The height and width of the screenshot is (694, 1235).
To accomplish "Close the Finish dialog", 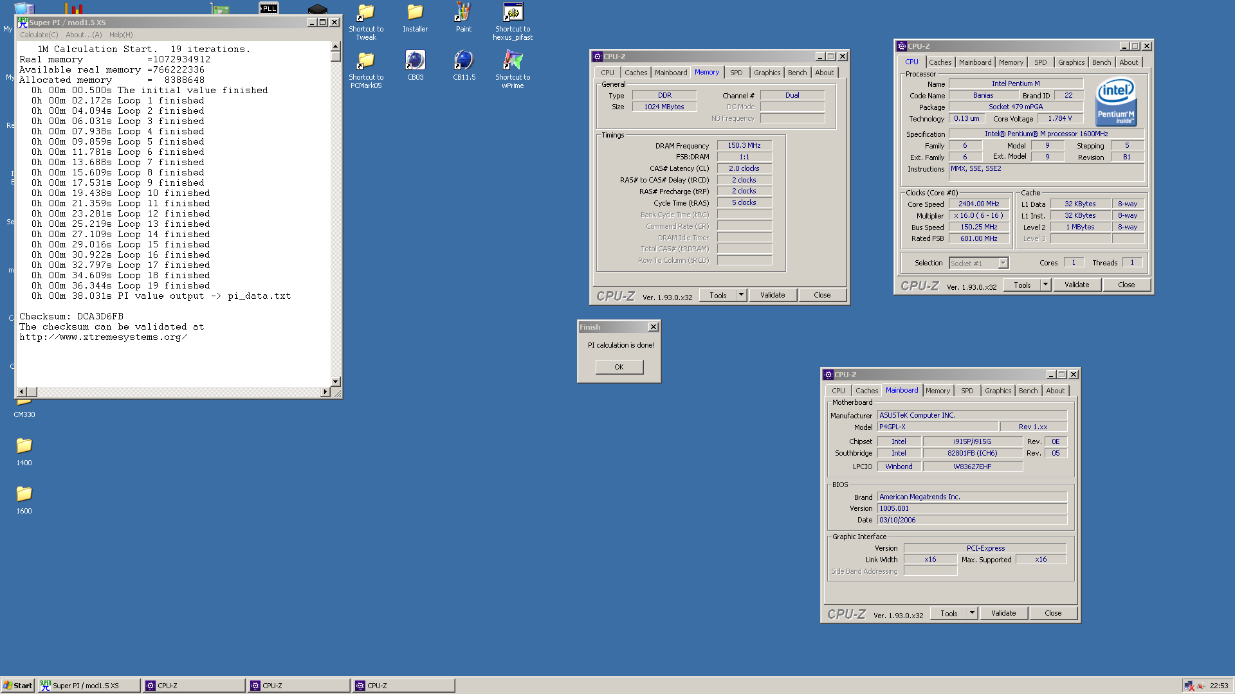I will (x=654, y=327).
